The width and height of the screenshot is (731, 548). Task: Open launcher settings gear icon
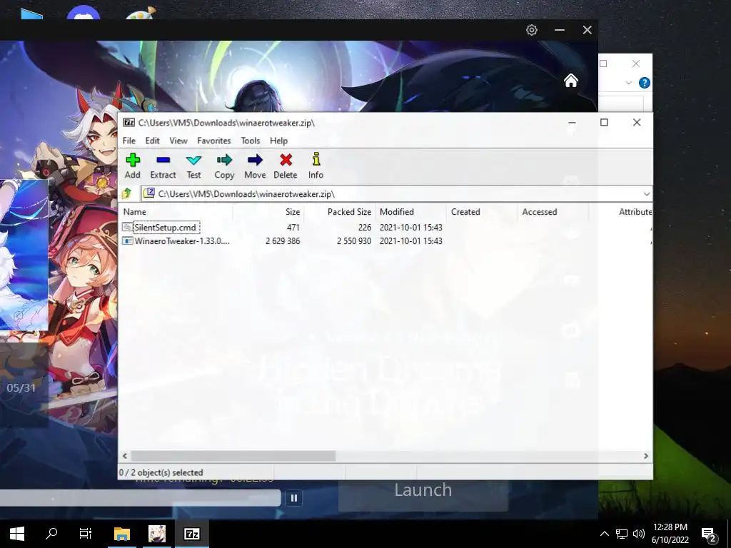click(531, 30)
